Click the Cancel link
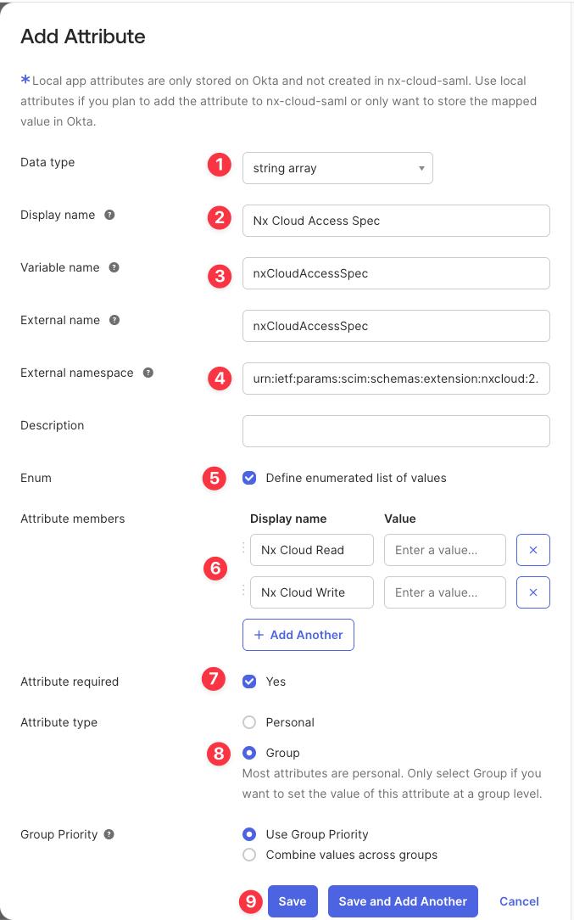This screenshot has height=920, width=574. coord(518,901)
